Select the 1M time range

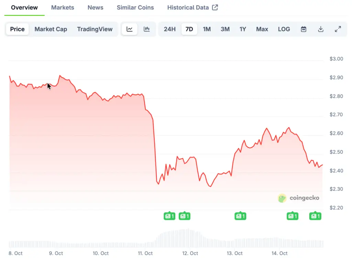click(207, 29)
